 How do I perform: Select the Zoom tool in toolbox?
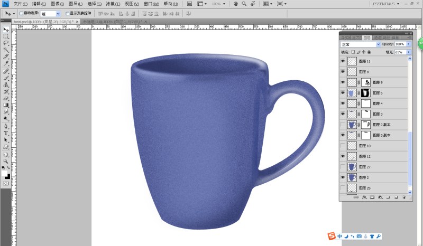click(x=6, y=162)
